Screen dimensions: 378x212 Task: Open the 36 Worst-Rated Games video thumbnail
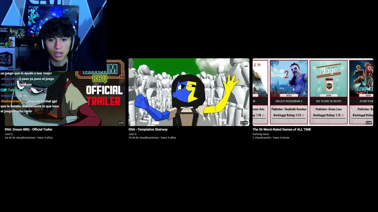(x=313, y=92)
